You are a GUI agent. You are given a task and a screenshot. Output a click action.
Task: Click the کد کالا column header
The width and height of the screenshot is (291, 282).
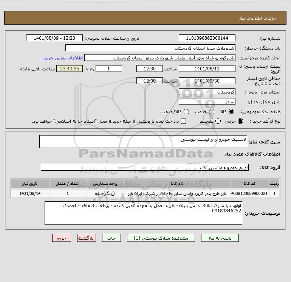(x=249, y=184)
